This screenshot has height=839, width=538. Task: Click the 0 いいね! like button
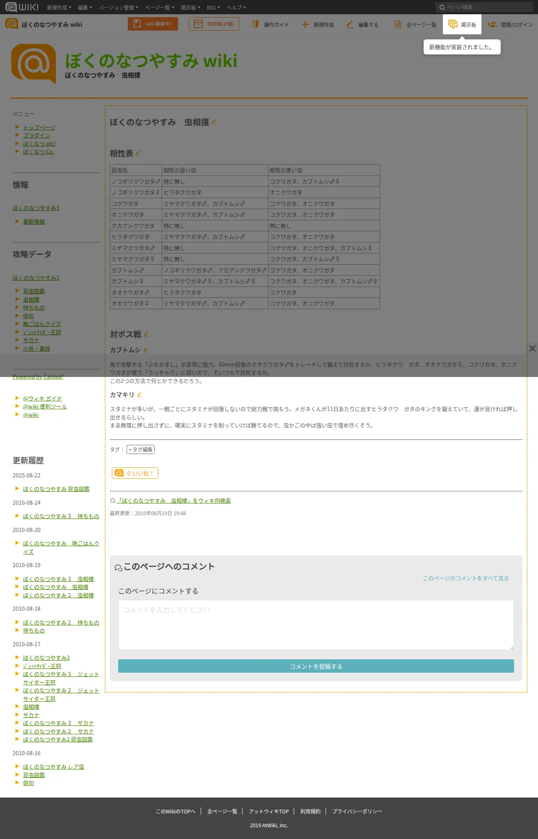click(135, 473)
